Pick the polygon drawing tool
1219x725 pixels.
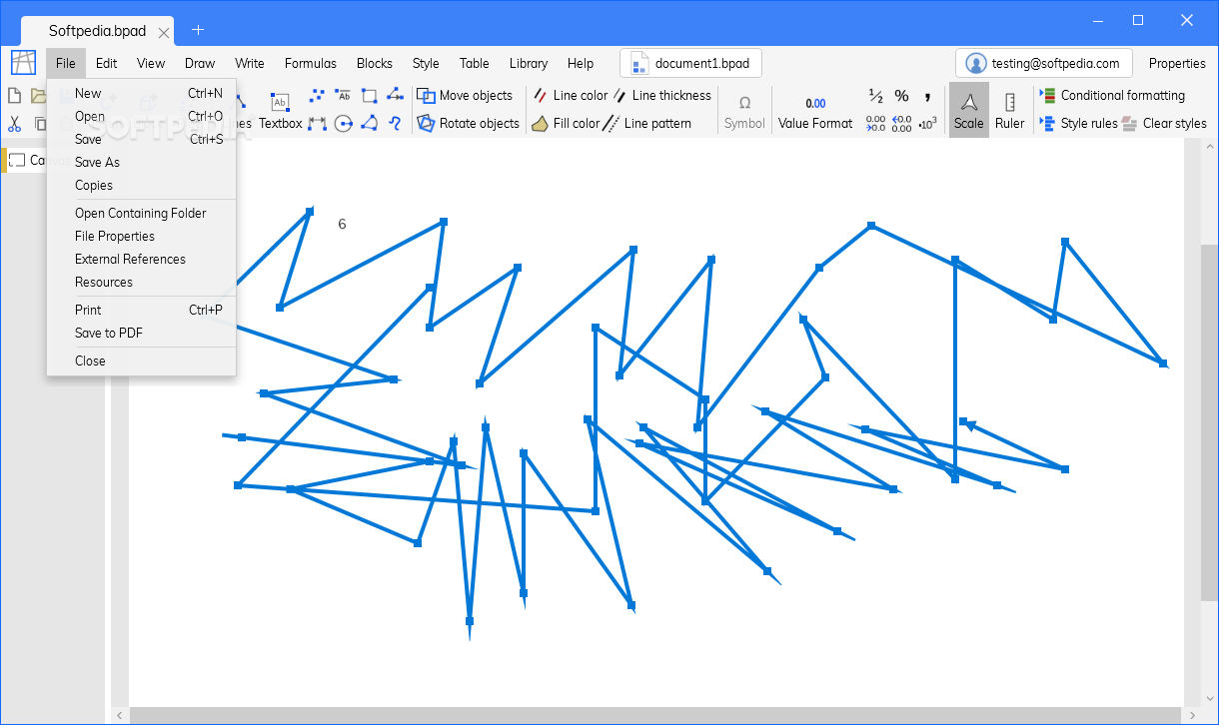[x=369, y=124]
